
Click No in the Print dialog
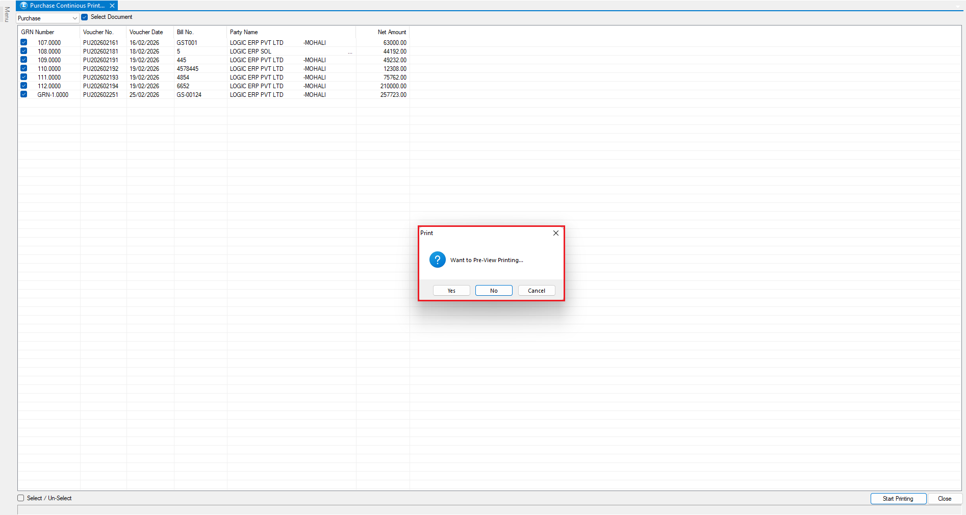point(494,291)
